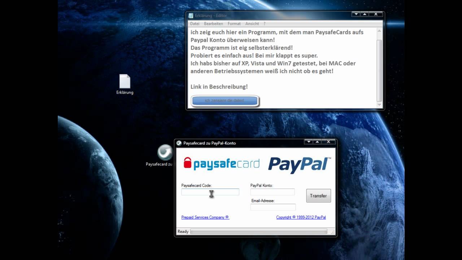The image size is (462, 260).
Task: Focus the PayPal Konto input field
Action: (273, 192)
